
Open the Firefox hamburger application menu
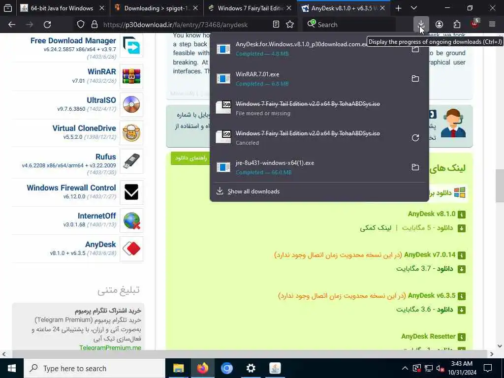click(492, 25)
